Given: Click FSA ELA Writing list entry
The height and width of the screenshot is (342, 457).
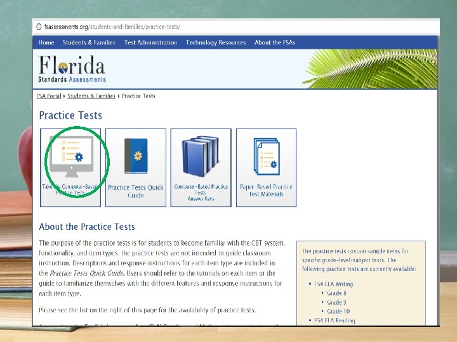Looking at the screenshot, I should point(333,284).
